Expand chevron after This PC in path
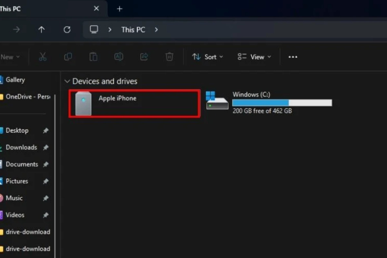 pyautogui.click(x=156, y=30)
